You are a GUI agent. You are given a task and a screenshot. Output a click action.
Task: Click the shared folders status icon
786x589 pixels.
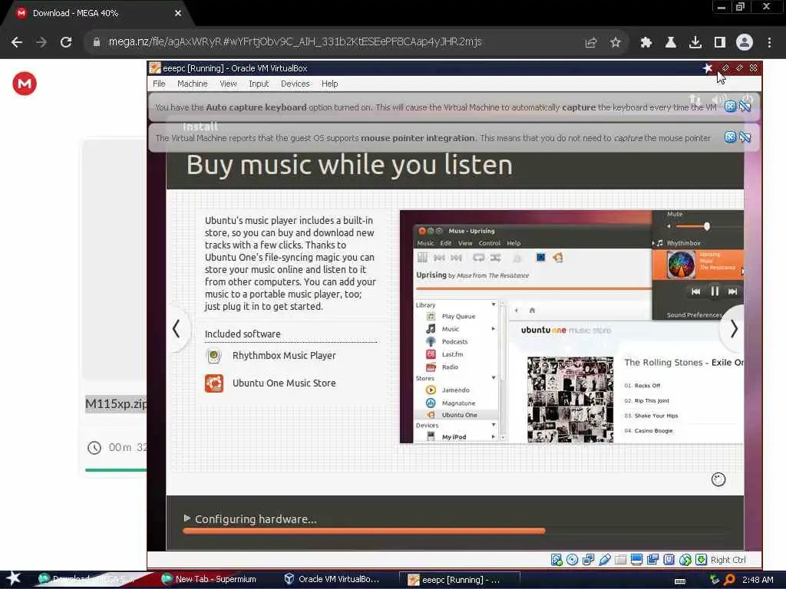[x=620, y=560]
